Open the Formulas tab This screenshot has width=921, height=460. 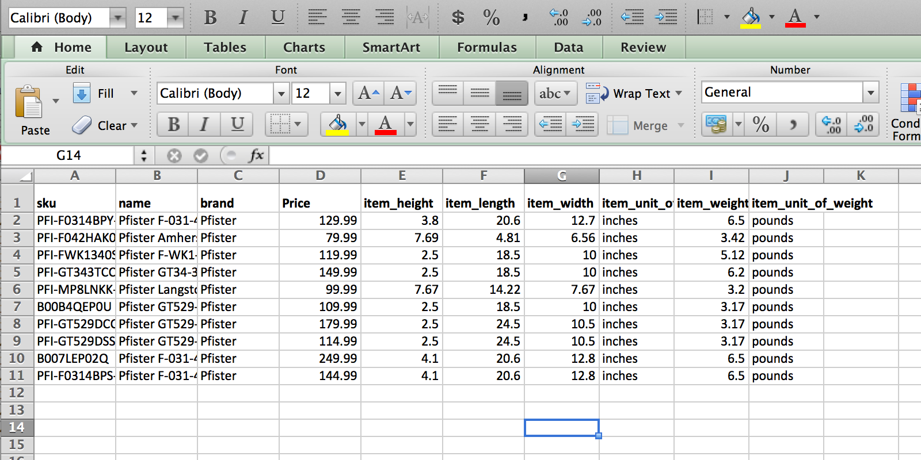pos(487,47)
